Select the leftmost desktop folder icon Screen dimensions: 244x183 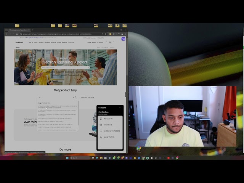pos(17,26)
